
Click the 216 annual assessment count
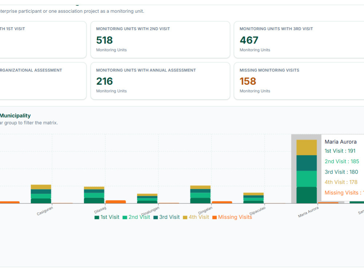[x=104, y=81]
